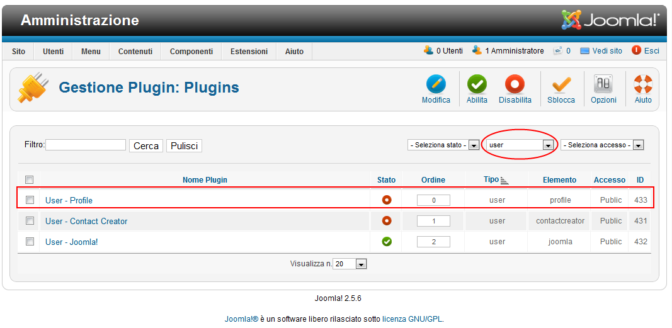Click the Modifica pencil toolbar icon
This screenshot has width=672, height=328.
pyautogui.click(x=436, y=84)
